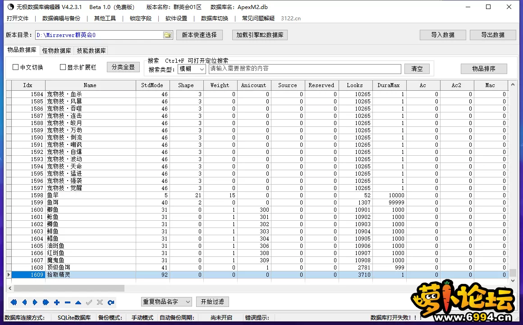Open 搜索类型 模糊 dropdown
The image size is (523, 325).
point(192,69)
